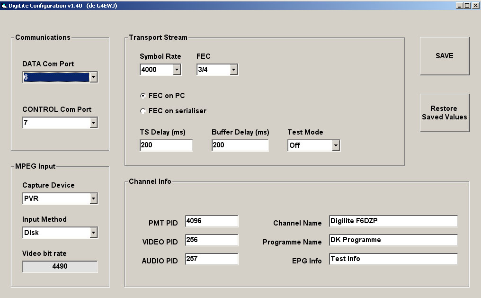Click the Channel Name input field
The image size is (481, 298).
pyautogui.click(x=393, y=221)
